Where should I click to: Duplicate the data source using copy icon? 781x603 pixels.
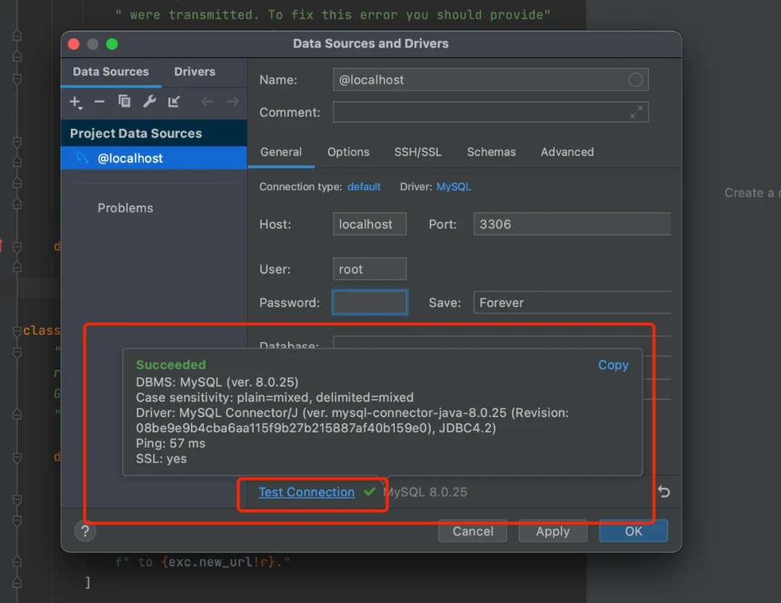click(x=124, y=102)
